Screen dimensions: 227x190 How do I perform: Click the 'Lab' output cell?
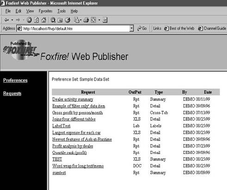tap(136, 126)
